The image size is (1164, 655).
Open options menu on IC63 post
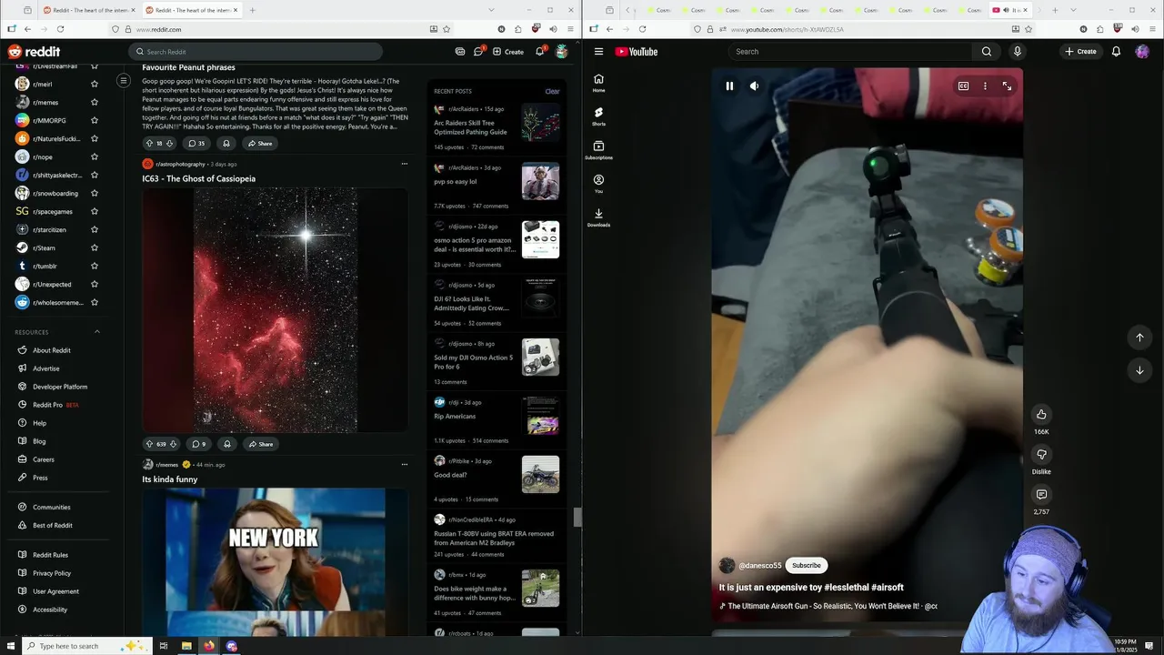404,164
